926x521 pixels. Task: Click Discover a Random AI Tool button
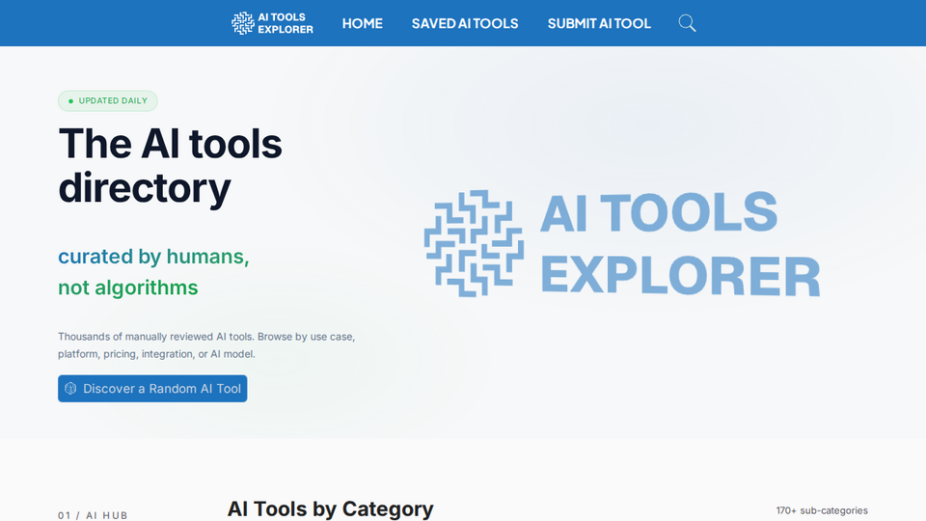[152, 389]
